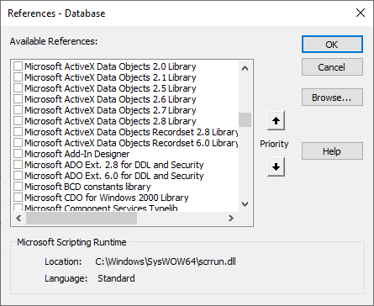This screenshot has width=374, height=306.
Task: Check Microsoft Add-In Designer box
Action: pyautogui.click(x=18, y=154)
